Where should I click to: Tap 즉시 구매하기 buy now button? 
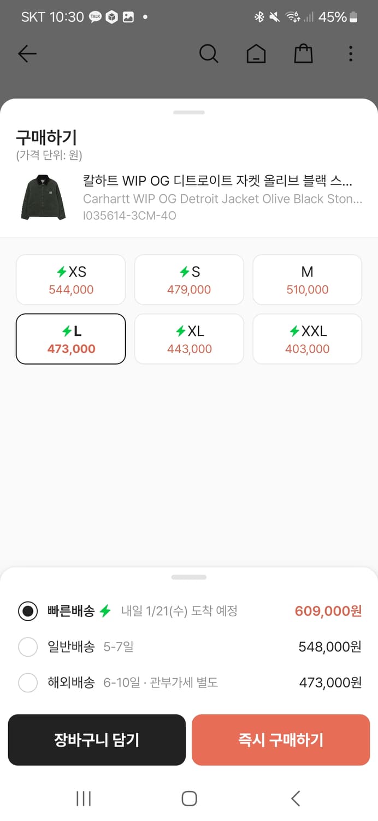click(x=281, y=740)
